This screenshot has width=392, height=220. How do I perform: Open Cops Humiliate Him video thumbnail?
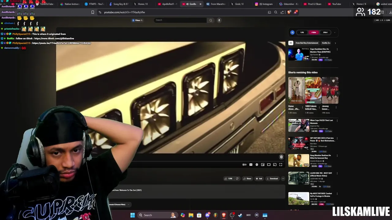click(299, 54)
